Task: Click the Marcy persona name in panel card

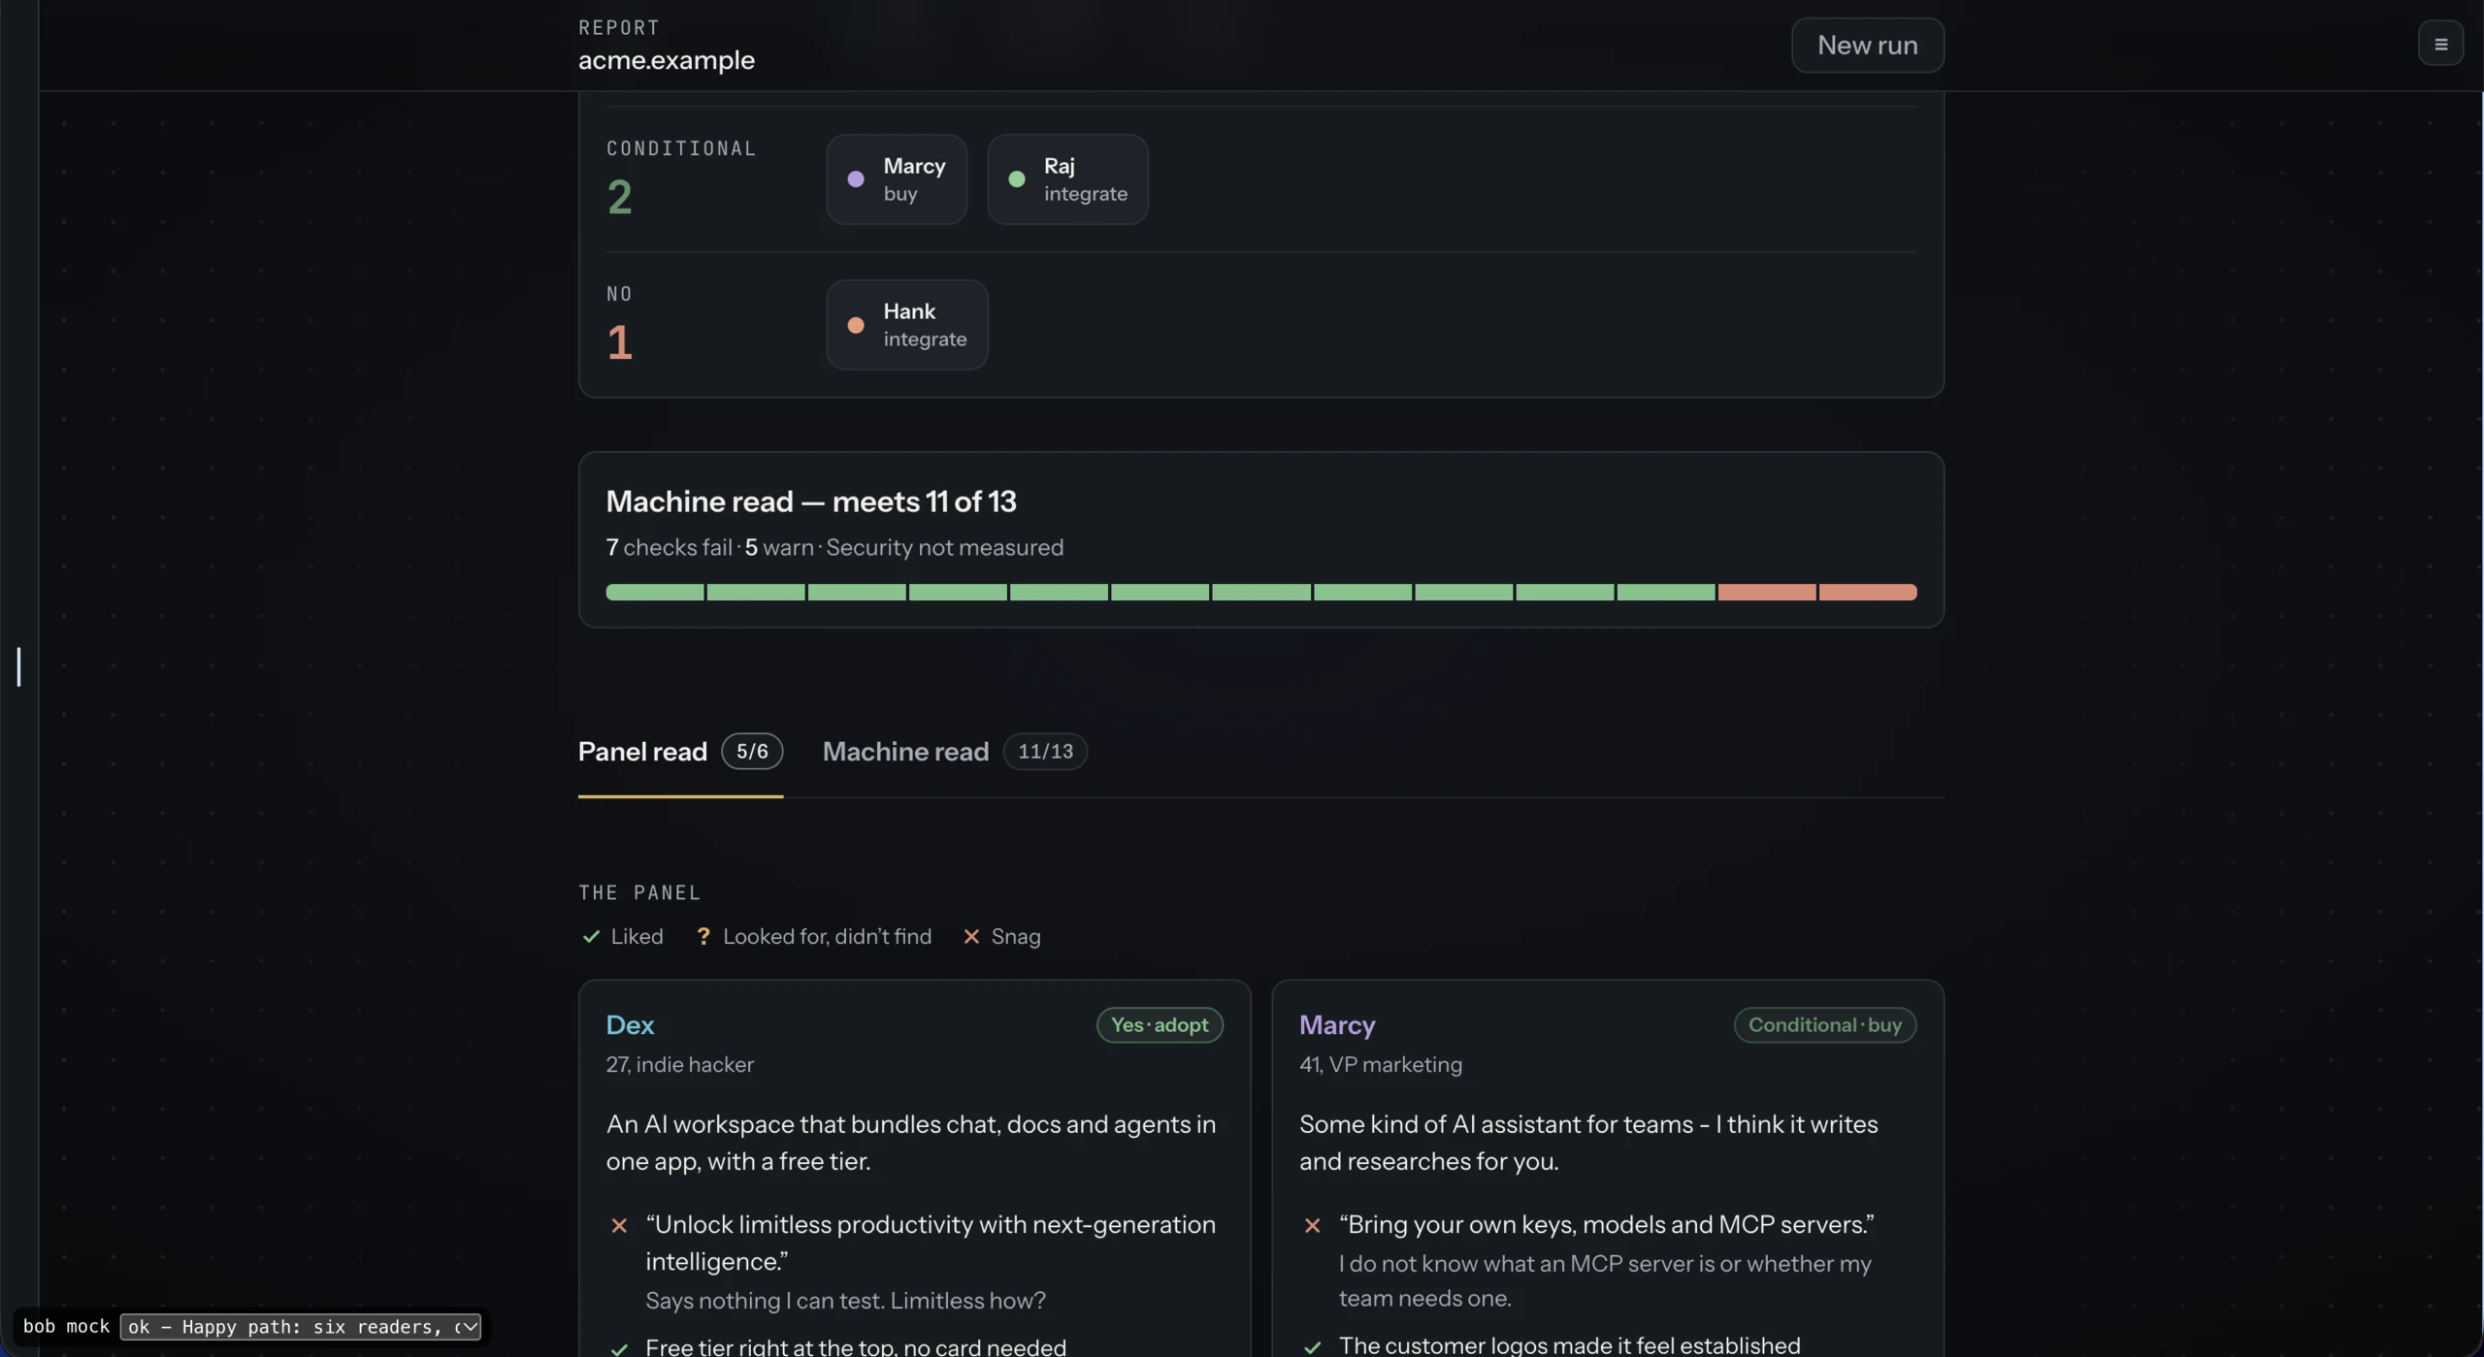Action: [x=1337, y=1025]
